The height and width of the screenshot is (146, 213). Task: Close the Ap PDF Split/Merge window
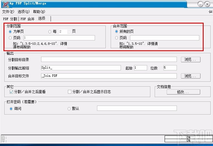point(207,4)
